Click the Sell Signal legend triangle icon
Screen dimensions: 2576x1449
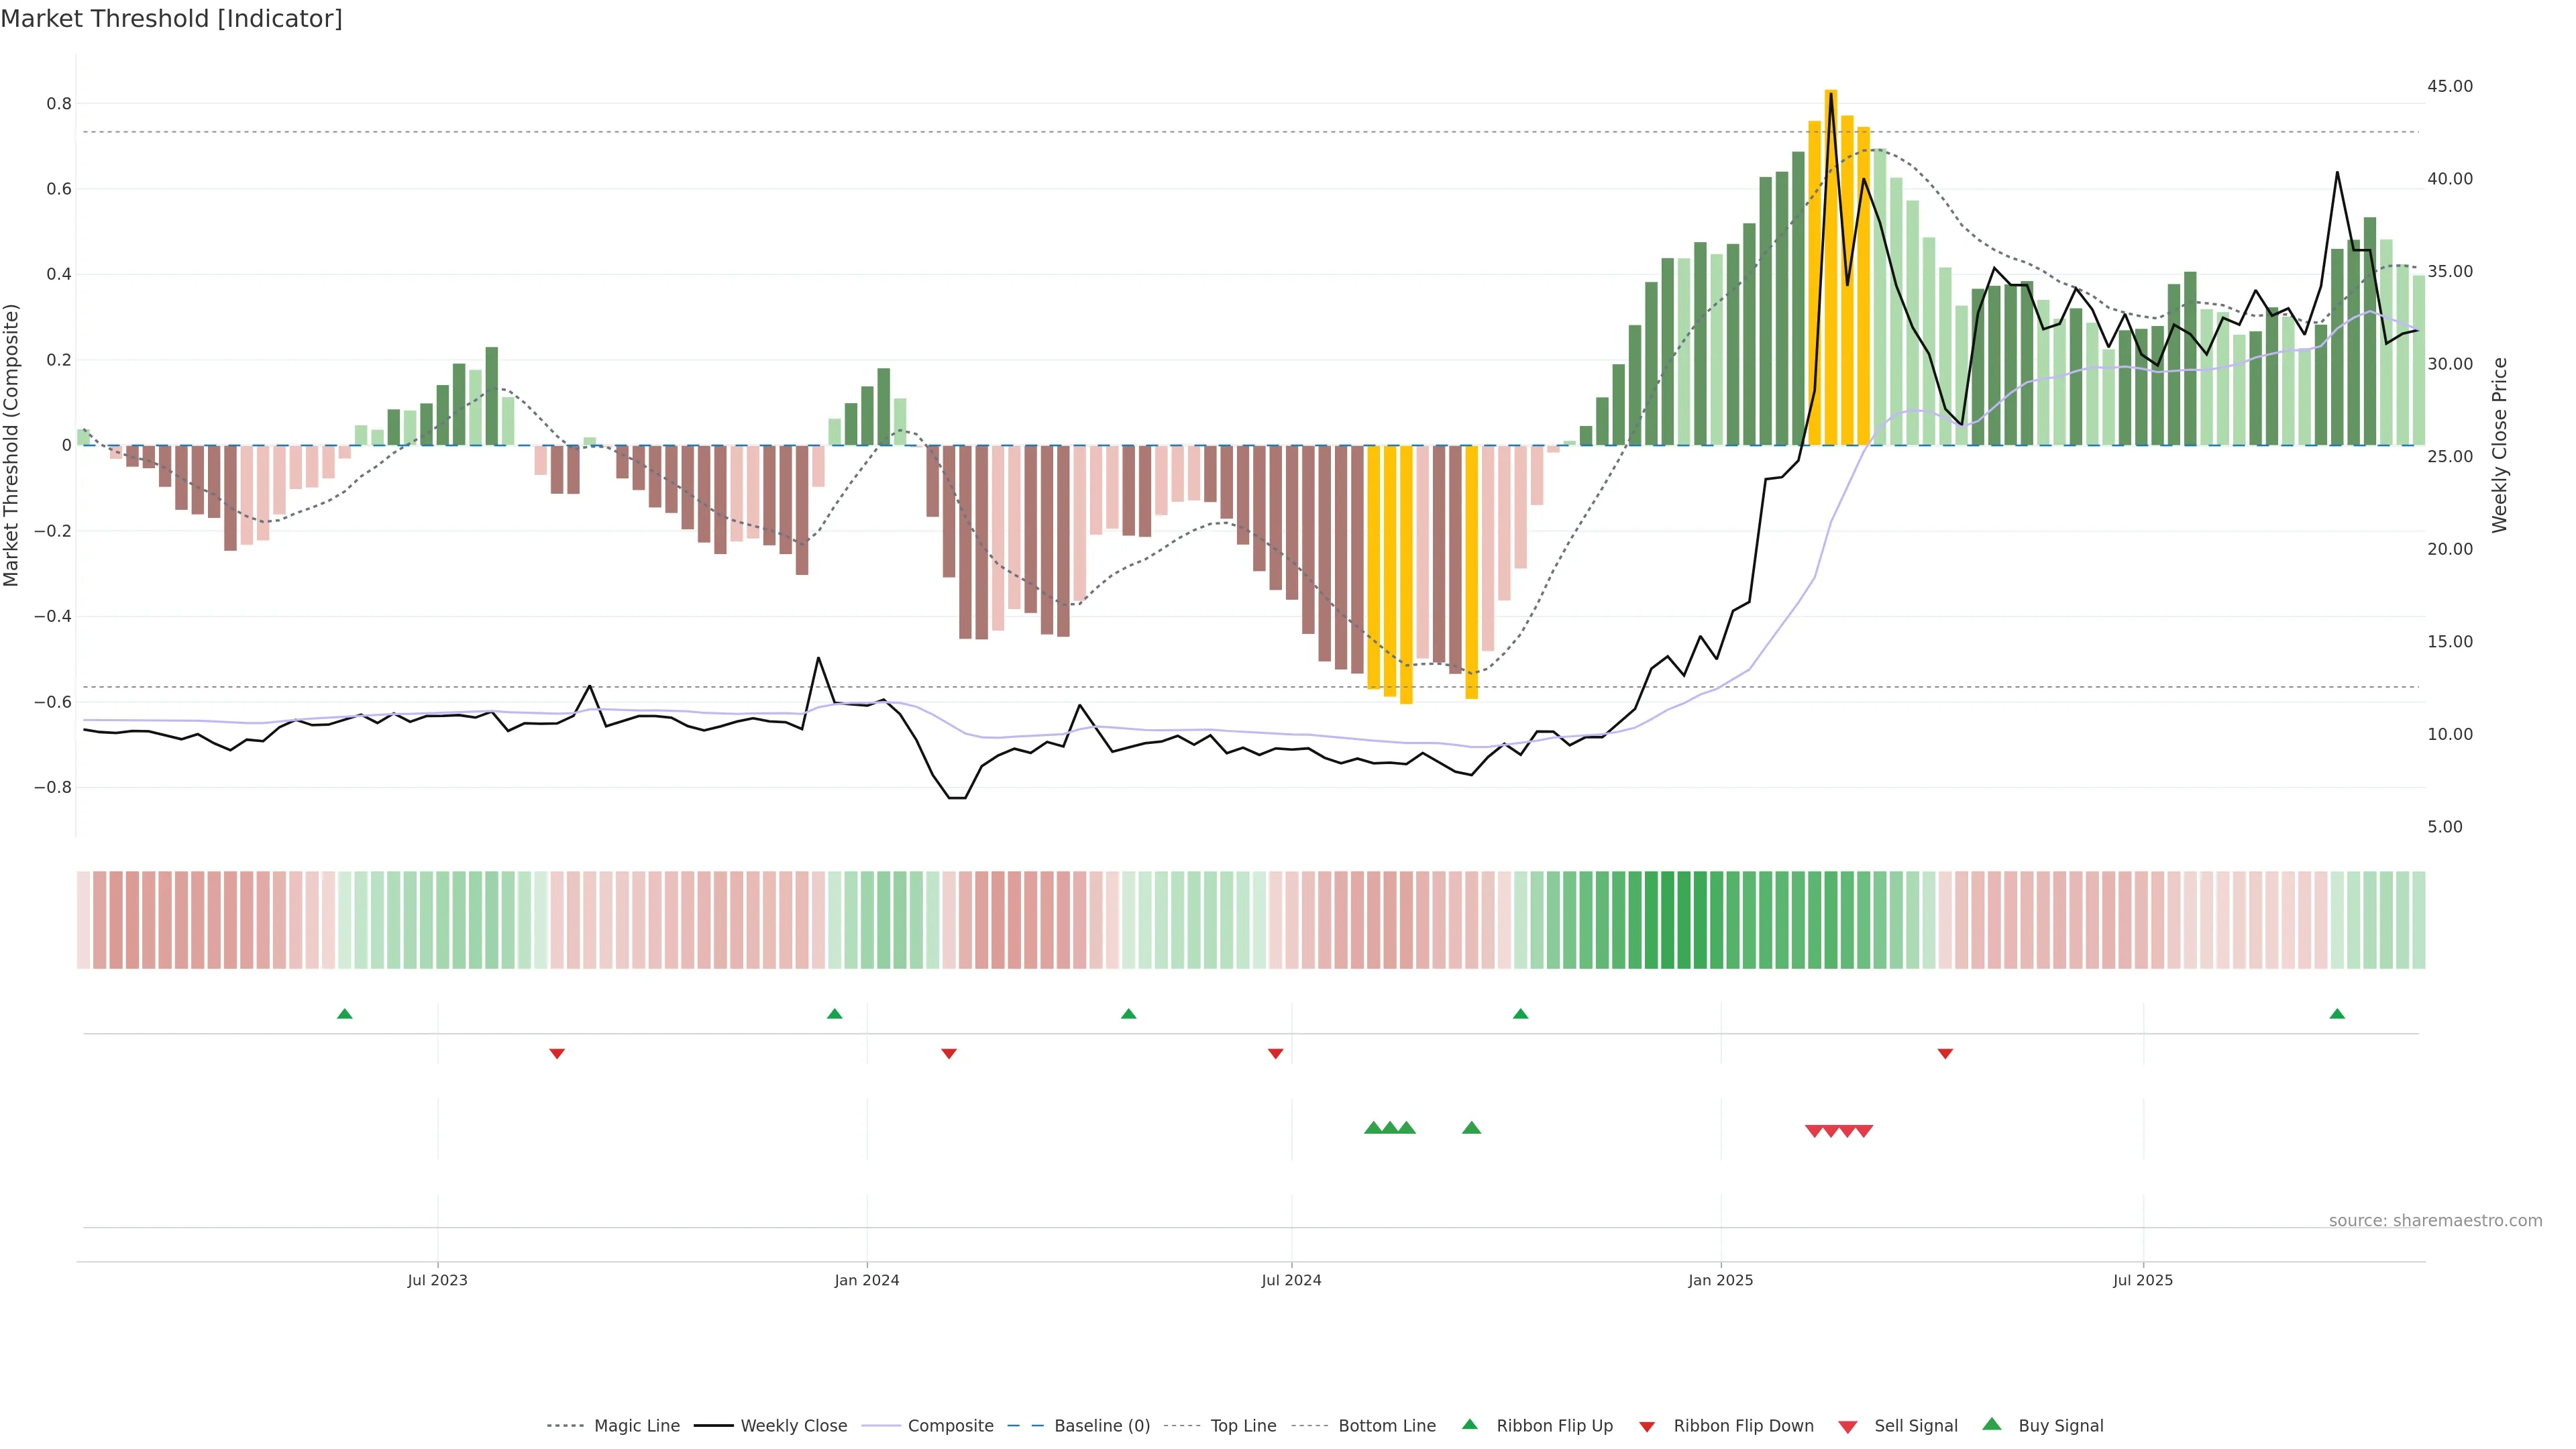pos(1848,1427)
